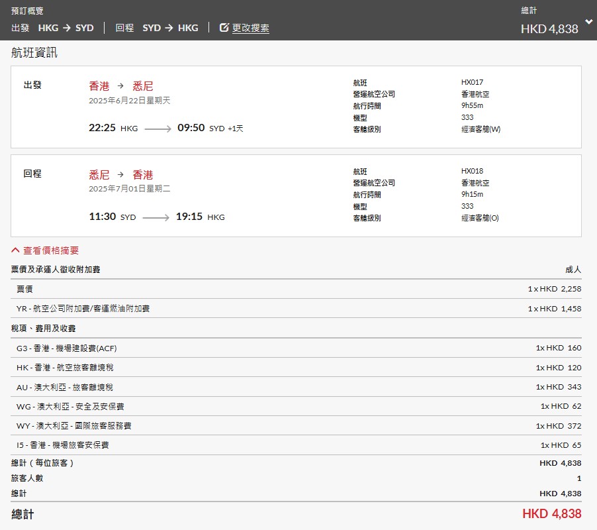The height and width of the screenshot is (530, 597).
Task: Collapse the red chevron before 查看價格摘要
Action: (x=15, y=250)
